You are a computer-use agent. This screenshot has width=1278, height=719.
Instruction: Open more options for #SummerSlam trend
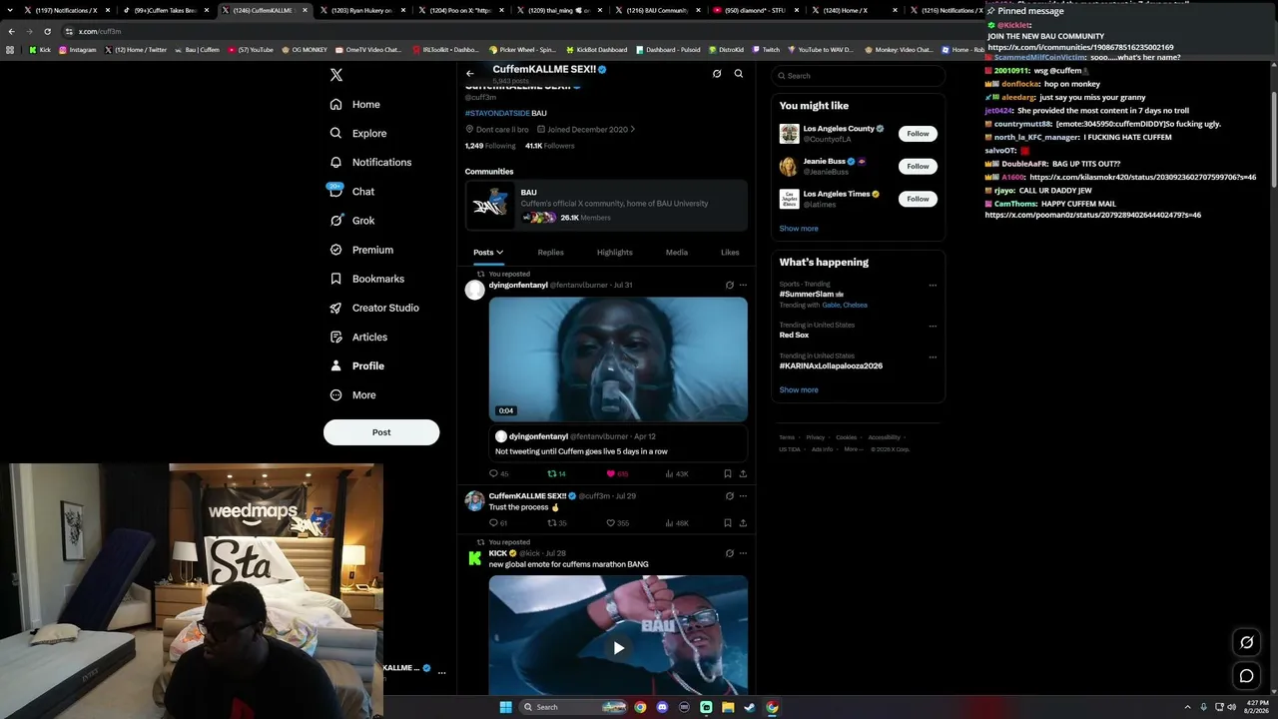point(933,285)
